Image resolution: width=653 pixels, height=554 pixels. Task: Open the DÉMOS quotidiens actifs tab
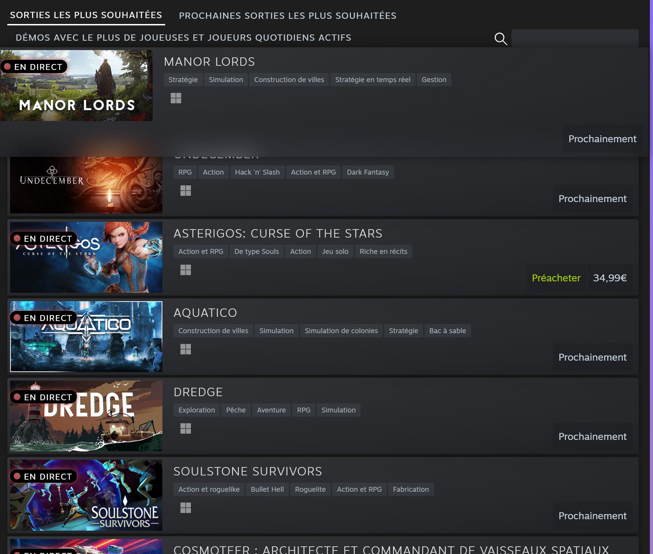coord(183,37)
